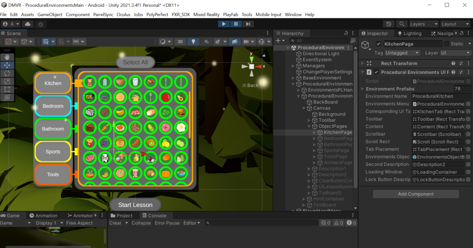This screenshot has height=248, width=473.
Task: Select BedroomPage in the Hierarchy
Action: point(337,139)
